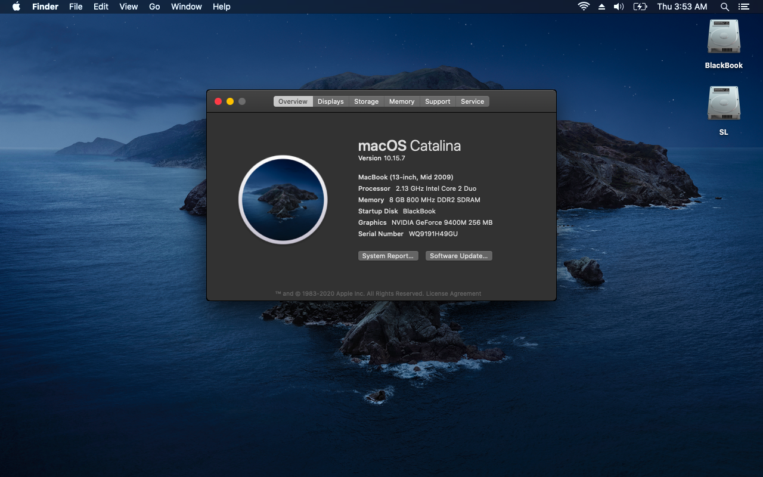Click the Software Update button
Viewport: 763px width, 477px height.
coord(458,256)
